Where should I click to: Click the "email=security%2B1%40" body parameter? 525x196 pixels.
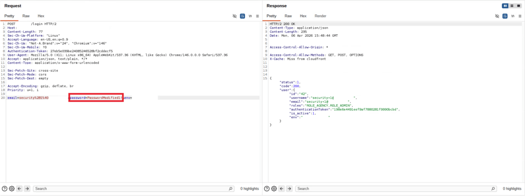[x=28, y=98]
